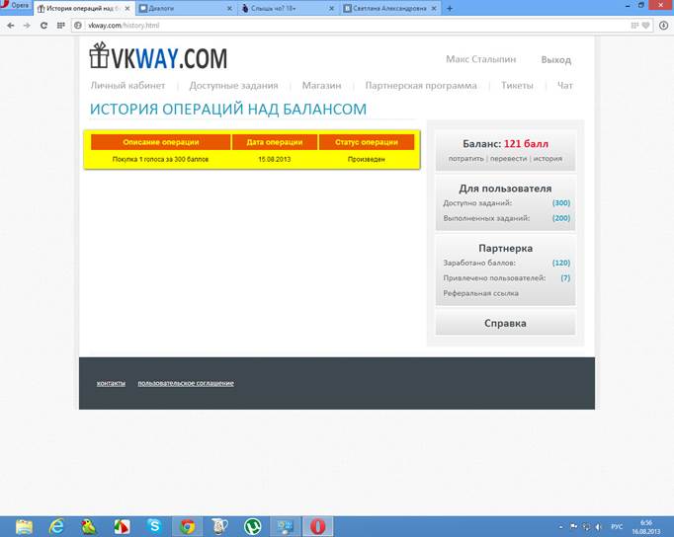674x537 pixels.
Task: Close the История операций tab
Action: [127, 8]
